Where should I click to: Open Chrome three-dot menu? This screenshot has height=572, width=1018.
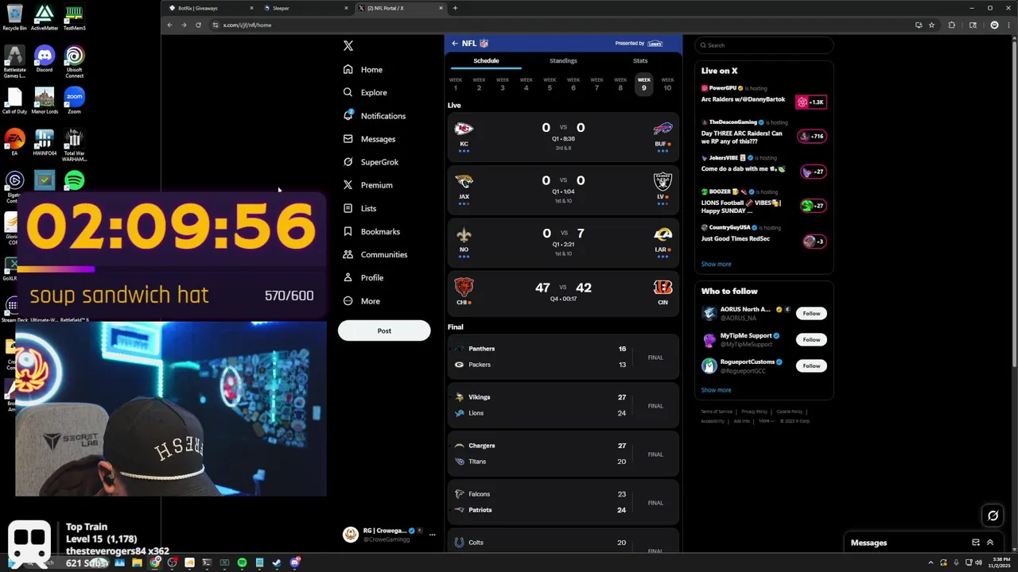[1008, 25]
